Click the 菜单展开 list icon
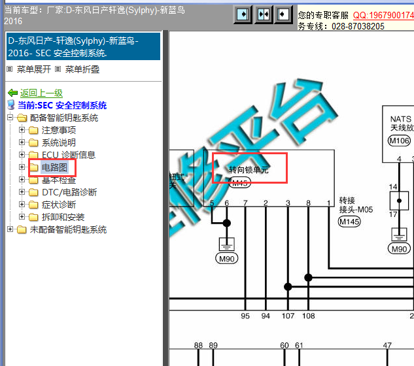The width and height of the screenshot is (414, 366). click(10, 69)
